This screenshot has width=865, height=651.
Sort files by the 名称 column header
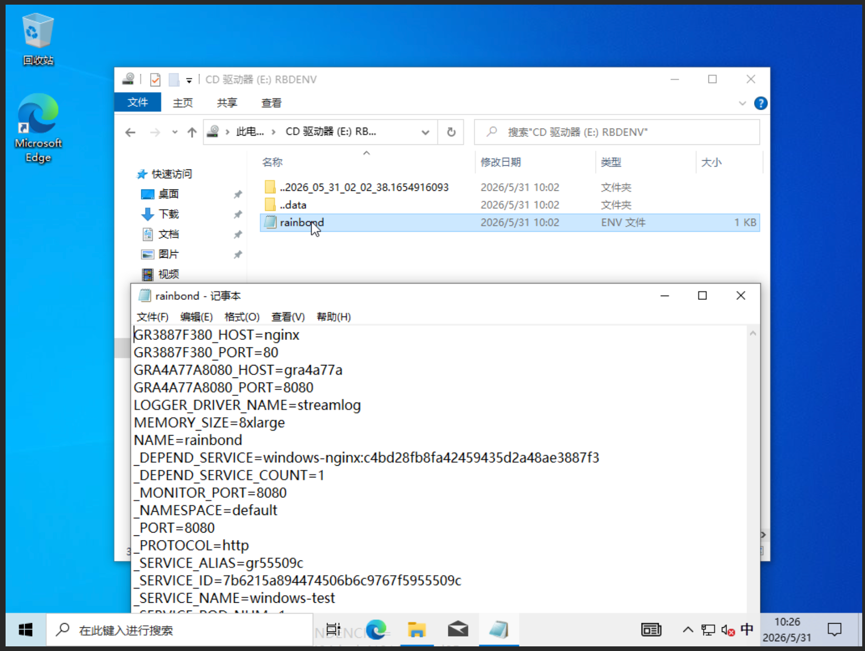pyautogui.click(x=272, y=162)
